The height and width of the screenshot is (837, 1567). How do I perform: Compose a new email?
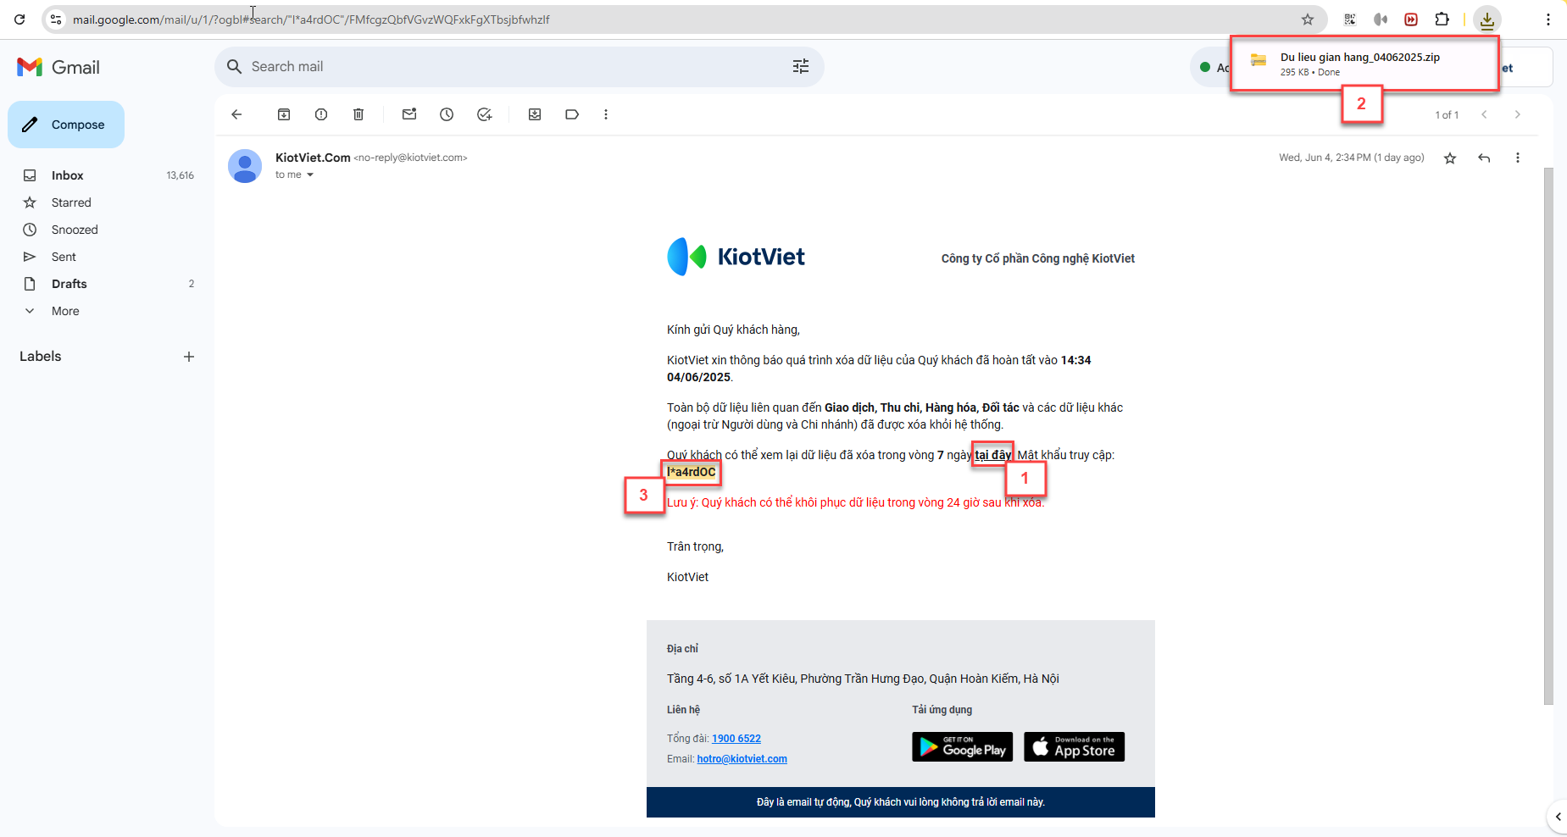point(66,125)
